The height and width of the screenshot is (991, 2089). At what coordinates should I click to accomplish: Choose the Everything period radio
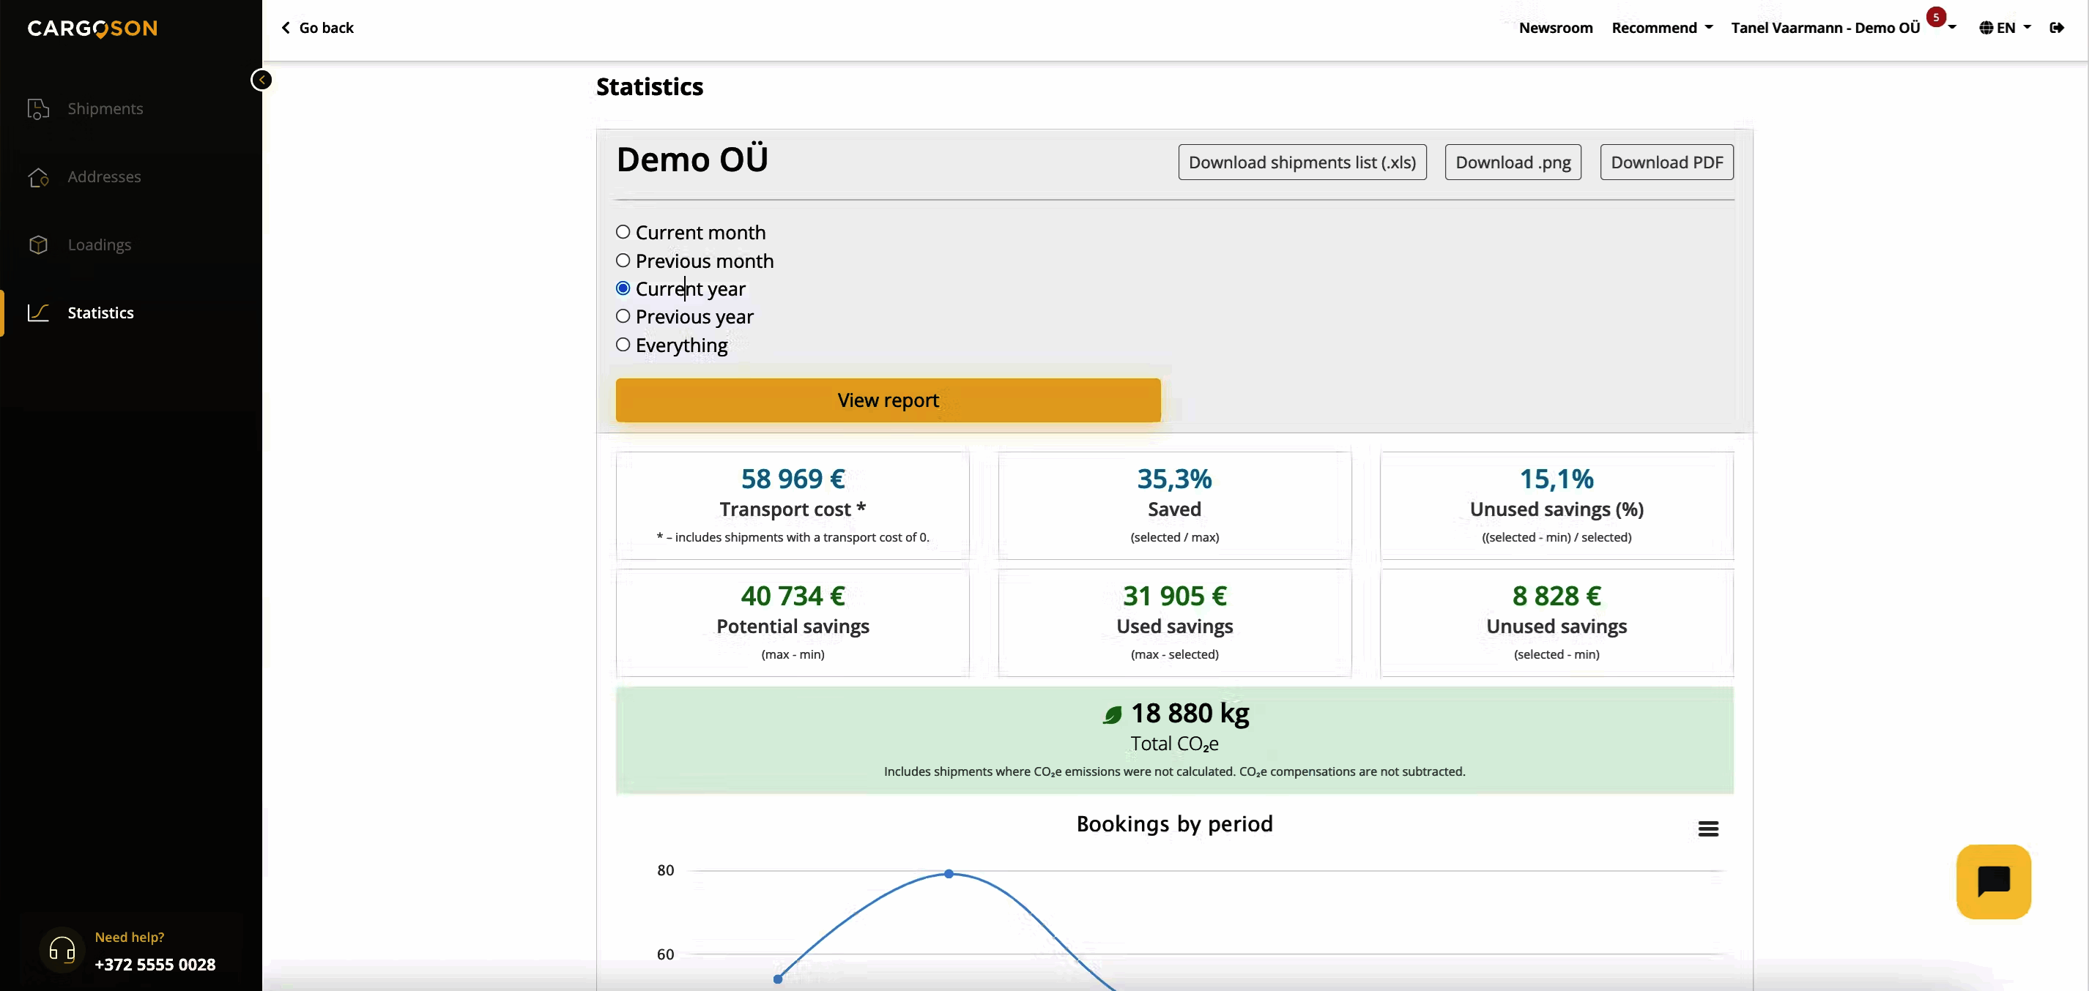pyautogui.click(x=623, y=345)
